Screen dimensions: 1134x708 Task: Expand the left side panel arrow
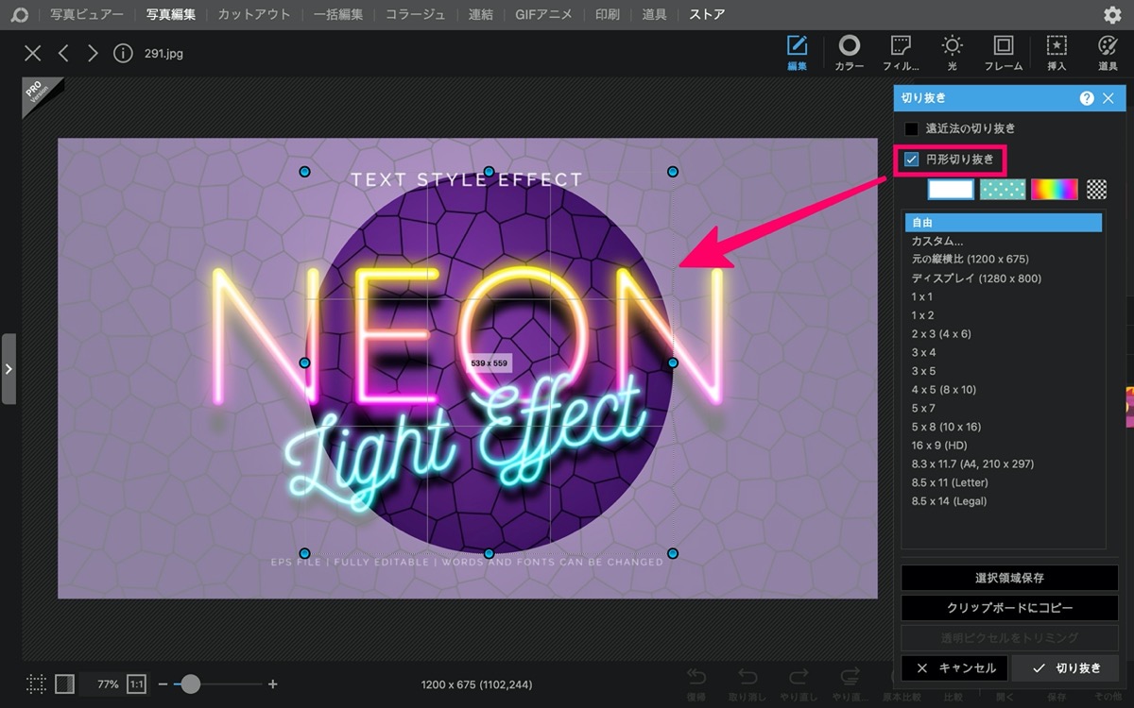9,368
